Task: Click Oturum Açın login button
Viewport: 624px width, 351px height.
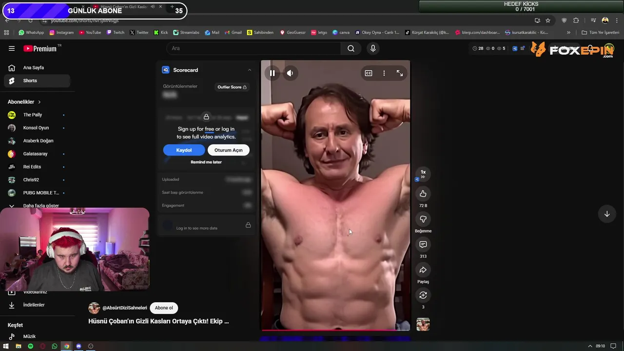Action: coord(228,150)
